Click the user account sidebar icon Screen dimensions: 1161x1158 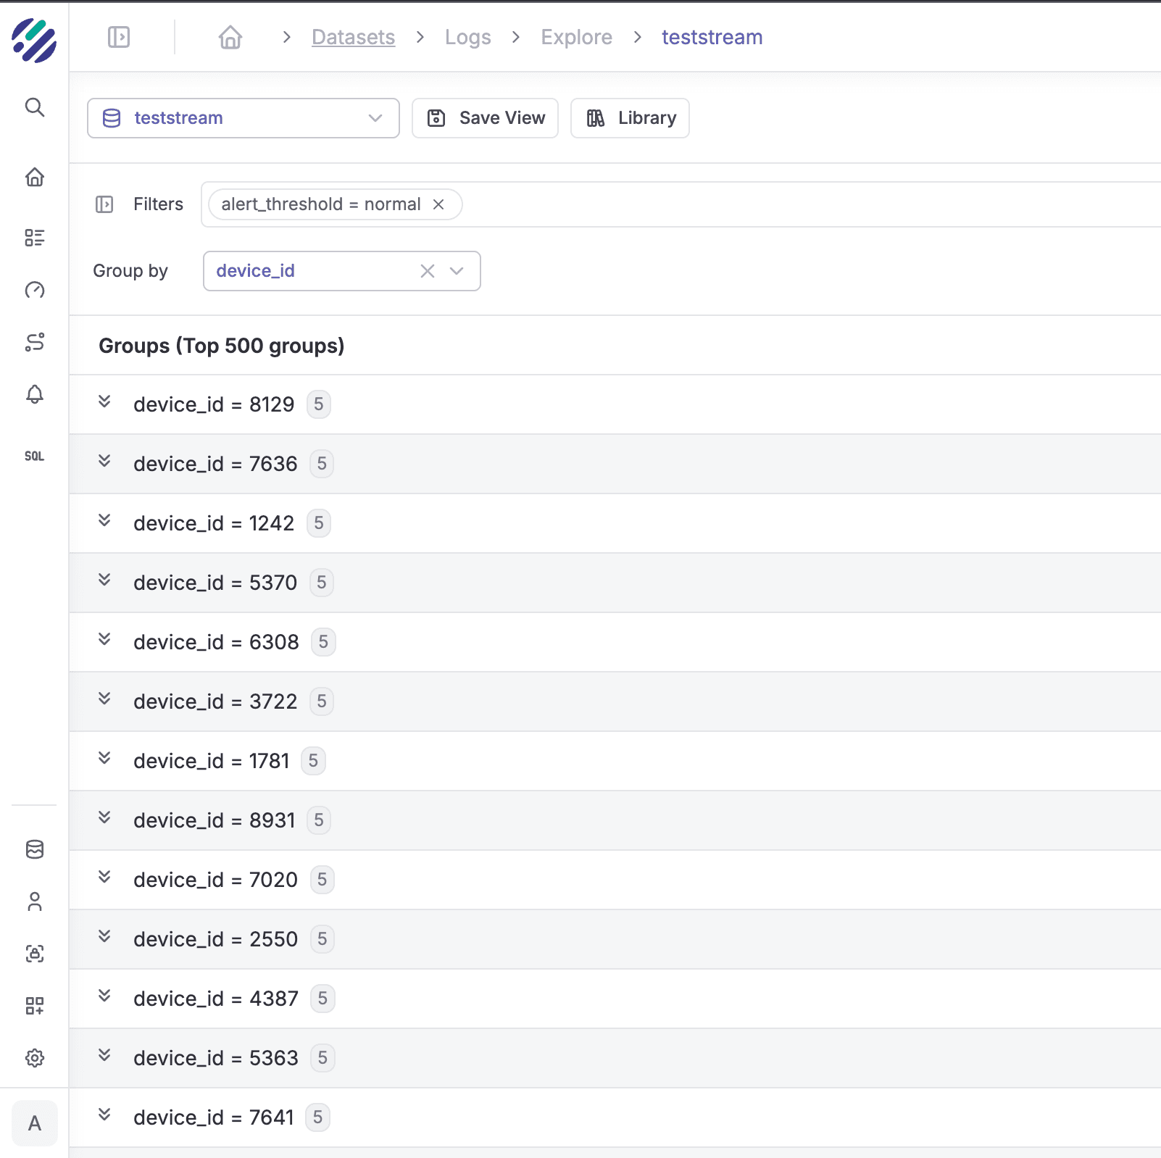pos(34,901)
